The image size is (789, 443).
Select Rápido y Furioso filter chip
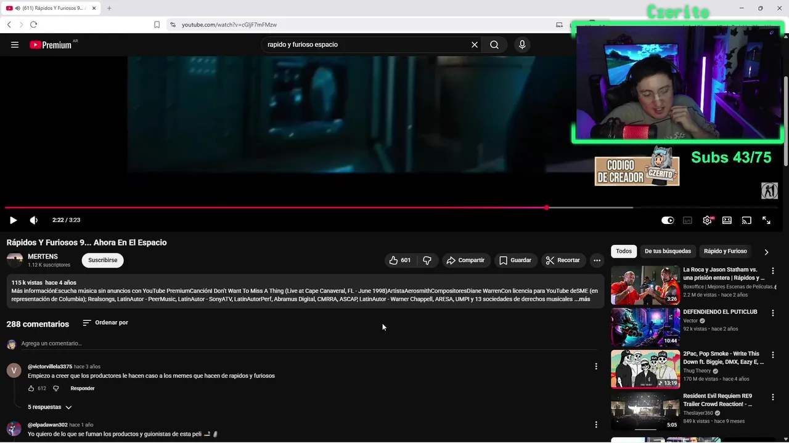(725, 251)
